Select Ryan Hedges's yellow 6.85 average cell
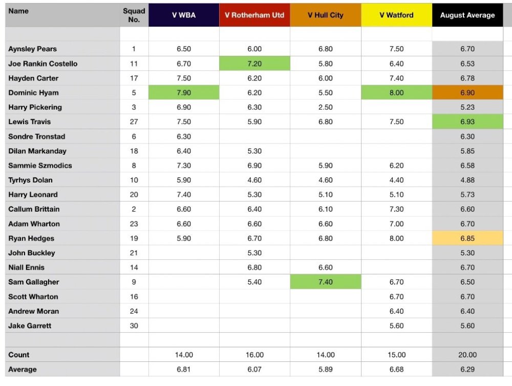Screen dimensions: 512x386 [467, 238]
